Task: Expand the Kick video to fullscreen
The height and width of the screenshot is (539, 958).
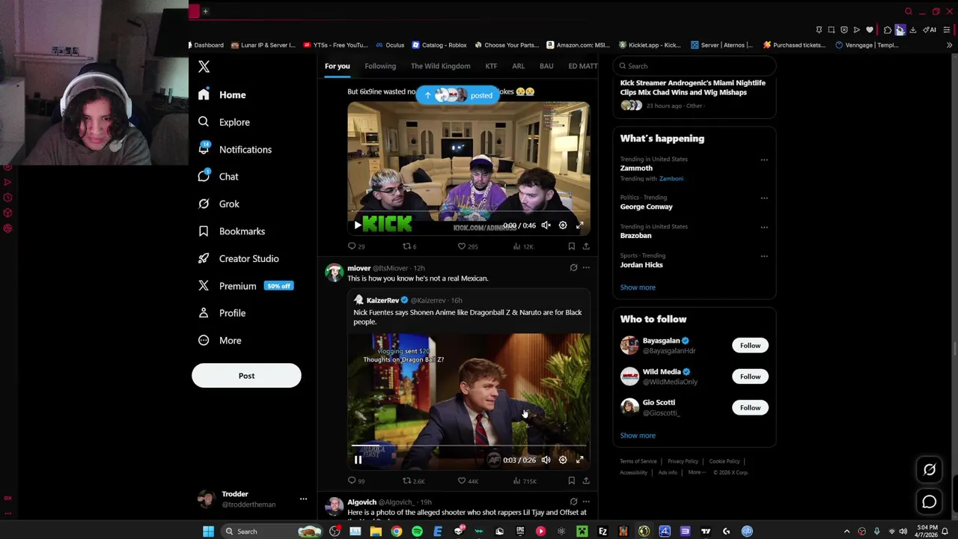Action: [x=579, y=225]
